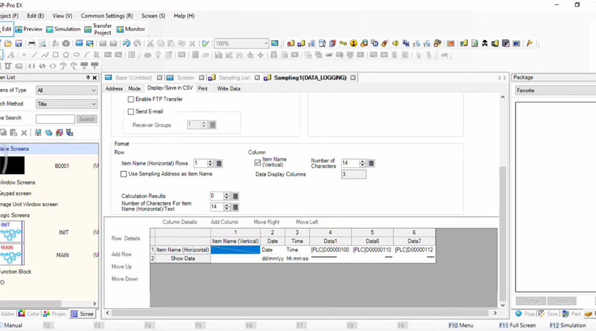
Task: Open the View (V) menu
Action: (x=62, y=16)
